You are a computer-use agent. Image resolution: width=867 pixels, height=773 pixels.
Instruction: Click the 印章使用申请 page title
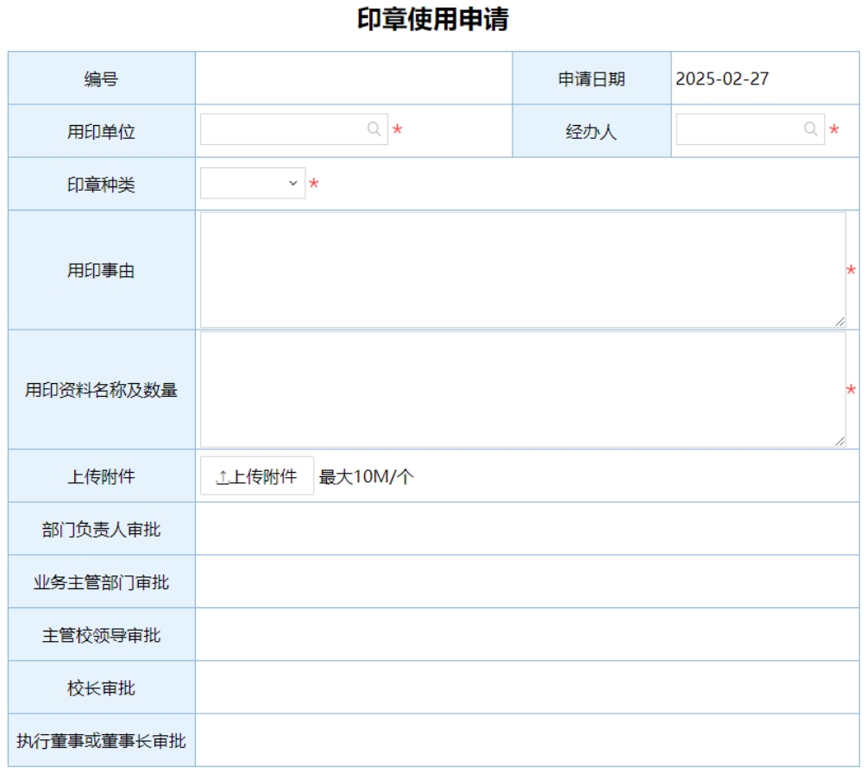[x=433, y=20]
